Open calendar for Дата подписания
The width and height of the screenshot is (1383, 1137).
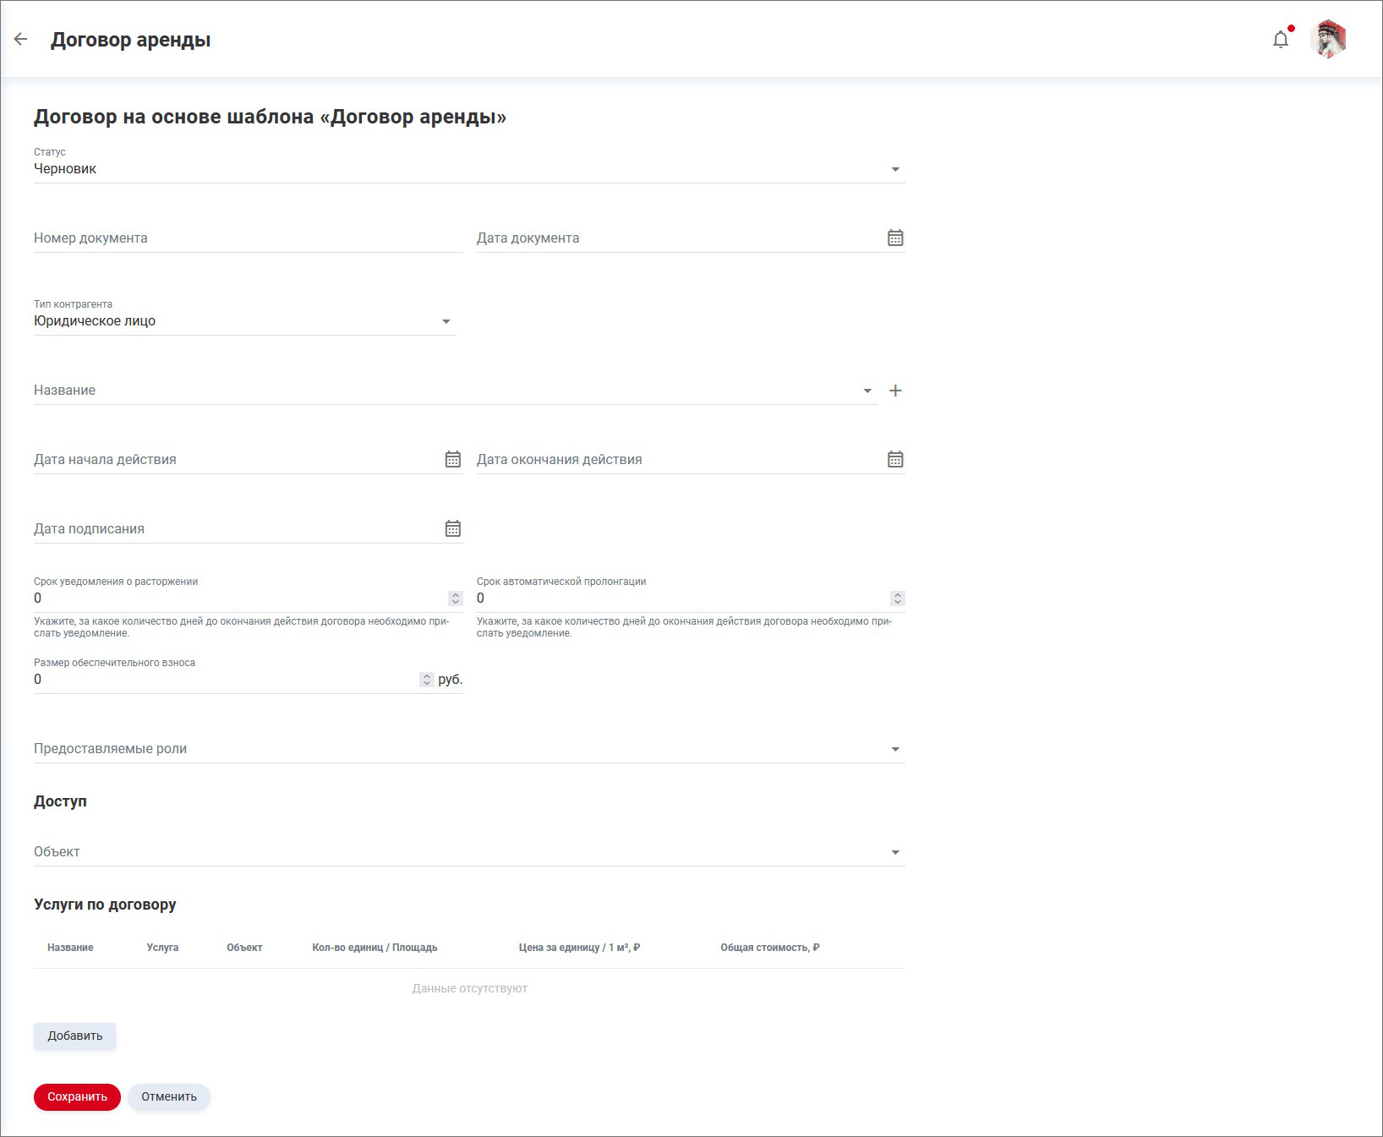point(453,529)
